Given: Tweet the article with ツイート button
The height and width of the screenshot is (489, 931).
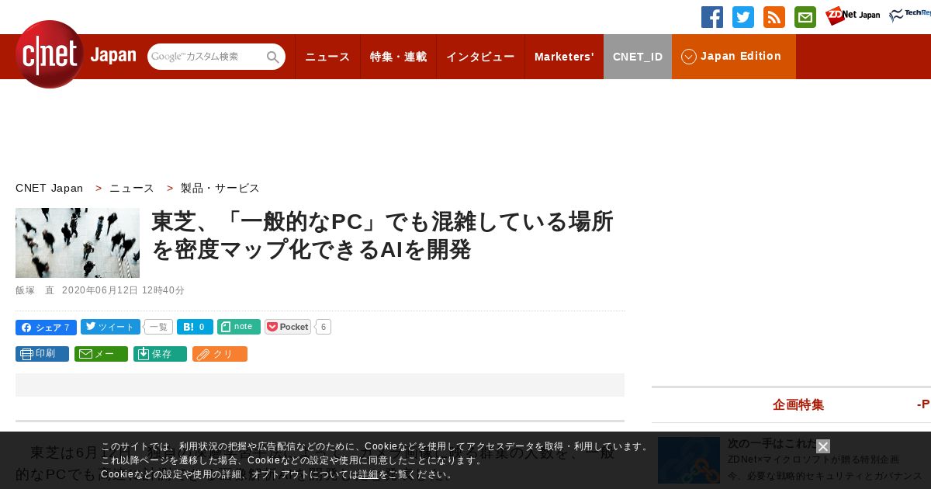Looking at the screenshot, I should 110,327.
